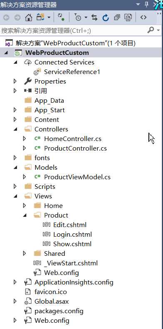Expand the Shared folder under Views
This screenshot has height=329, width=163.
(x=25, y=253)
